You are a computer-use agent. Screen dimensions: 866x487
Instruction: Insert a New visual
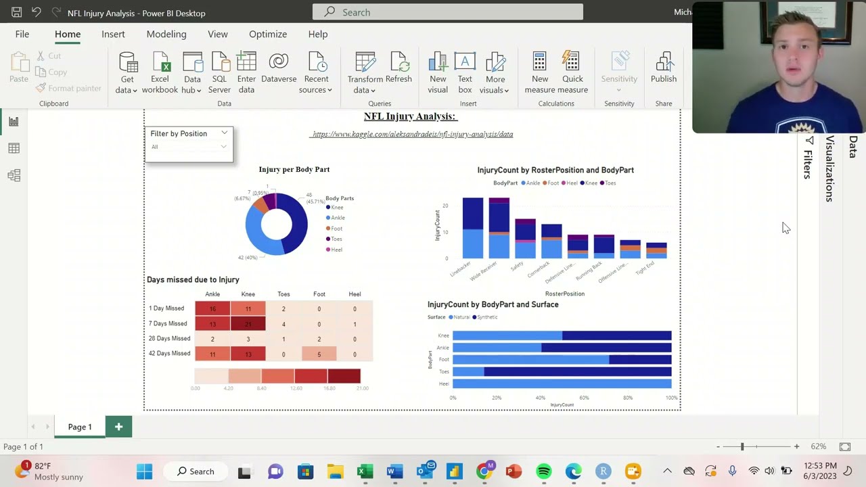438,73
